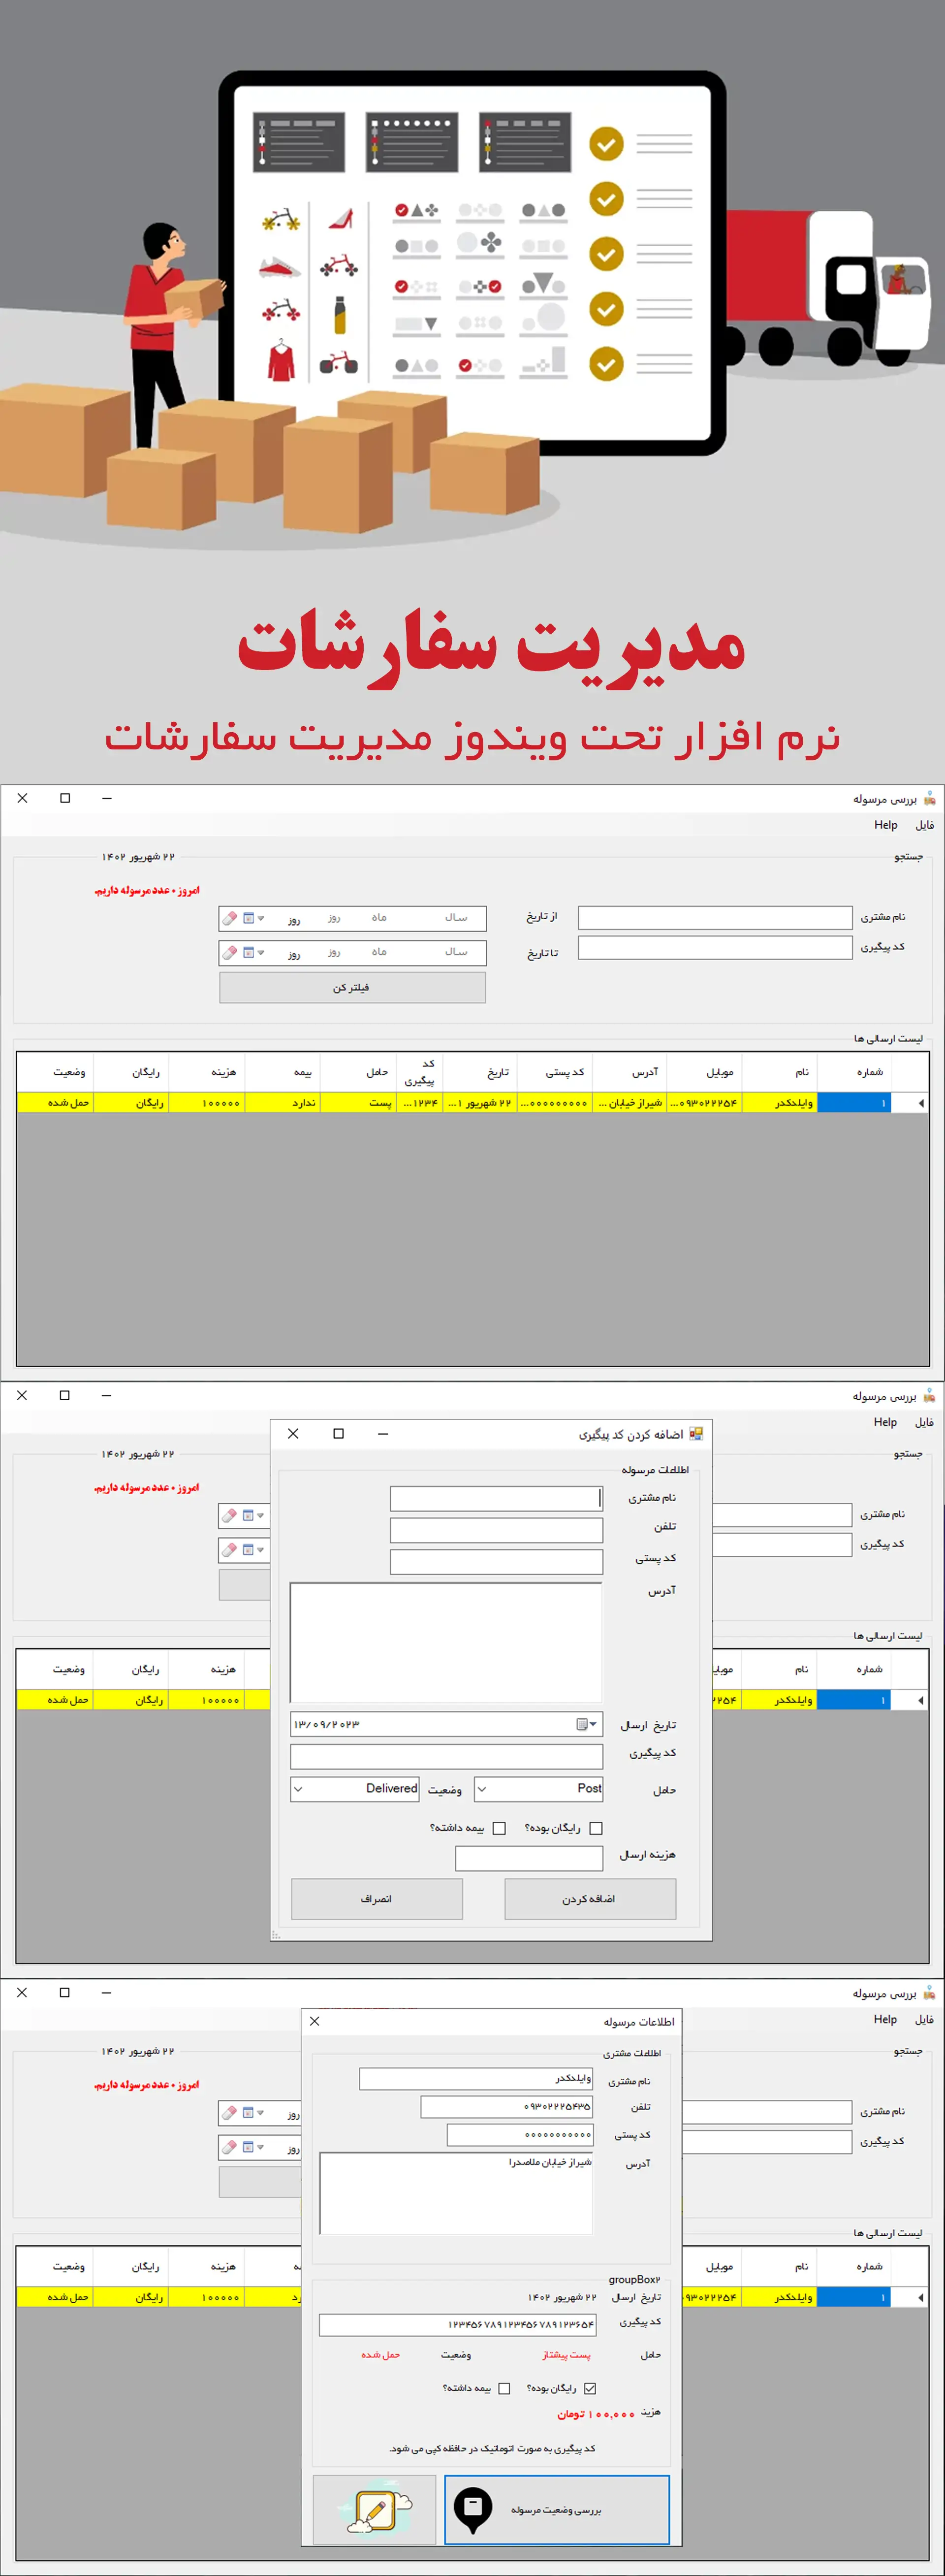Viewport: 945px width, 2576px height.
Task: Click tracking code field in اطلاعات مرسوله dialog
Action: 458,2324
